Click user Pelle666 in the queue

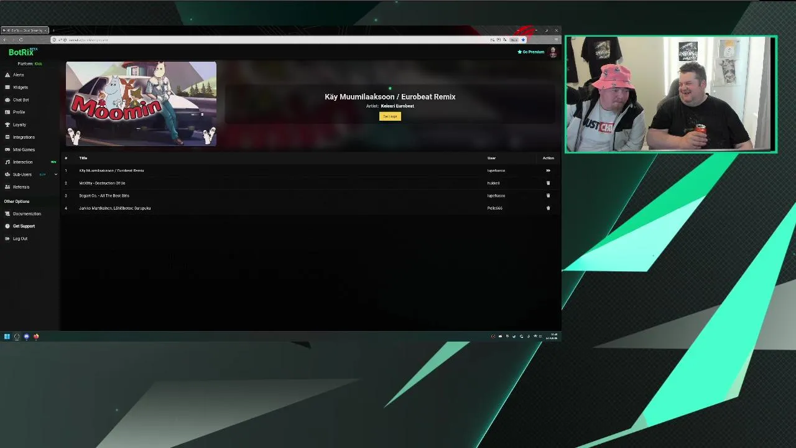[x=494, y=208]
